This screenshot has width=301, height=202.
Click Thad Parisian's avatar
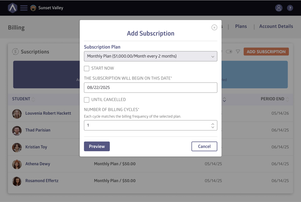(x=17, y=130)
